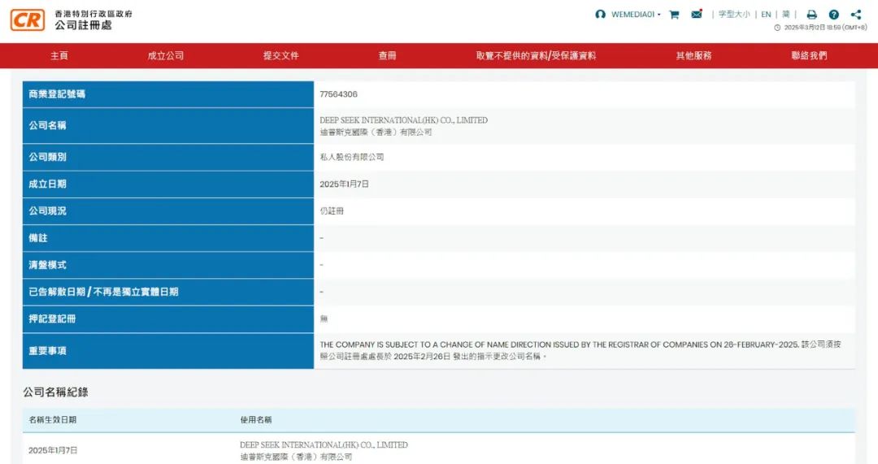
Task: Click the headset user icon
Action: 600,15
